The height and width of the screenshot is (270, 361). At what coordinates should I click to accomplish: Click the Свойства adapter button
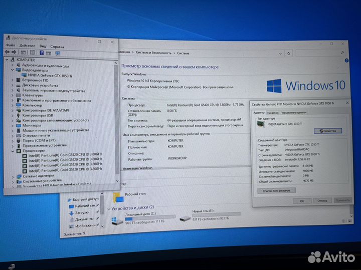coord(328,131)
